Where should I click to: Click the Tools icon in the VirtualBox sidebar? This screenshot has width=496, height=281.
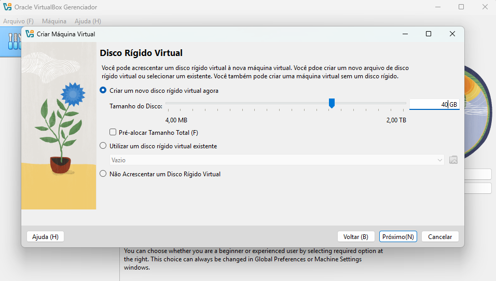[12, 42]
